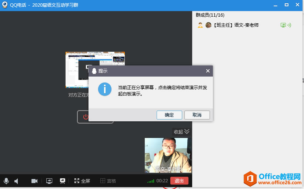Mute the speaker volume icon

click(16, 181)
